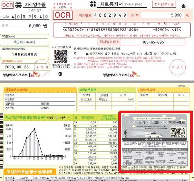Click the peak point of the monthly usage chart
194x181 pixels.
(34, 129)
